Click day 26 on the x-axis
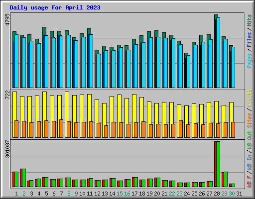This screenshot has height=199, width=255. click(x=202, y=194)
